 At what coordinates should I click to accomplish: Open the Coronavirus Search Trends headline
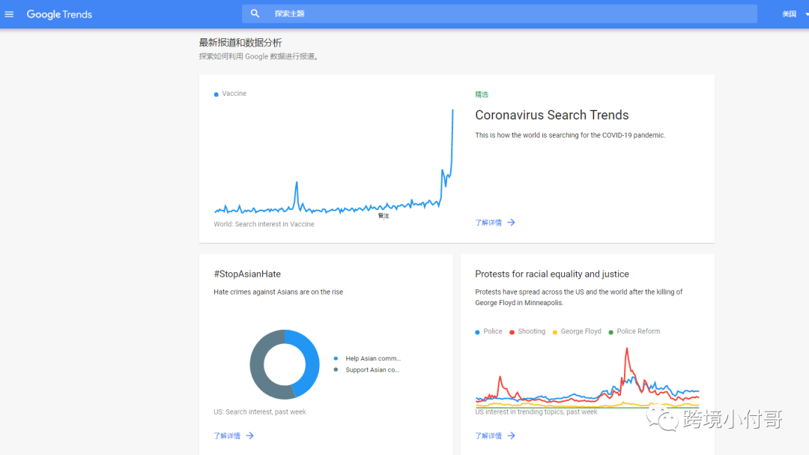551,115
